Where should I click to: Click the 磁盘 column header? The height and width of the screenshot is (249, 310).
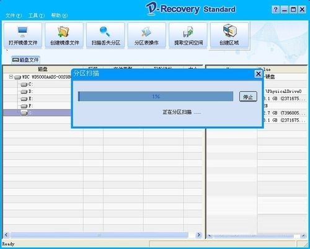43,69
